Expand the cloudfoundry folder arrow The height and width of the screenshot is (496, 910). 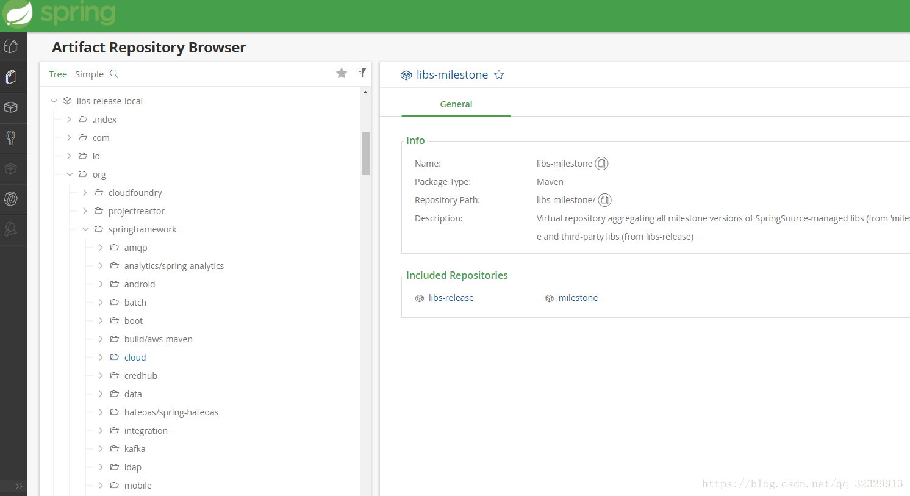85,193
